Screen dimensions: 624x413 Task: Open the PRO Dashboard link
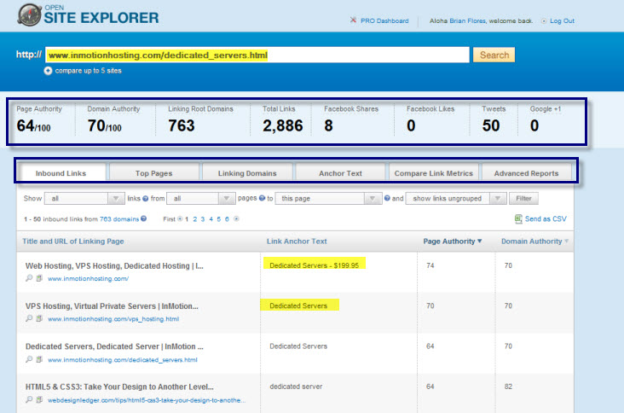tap(384, 20)
